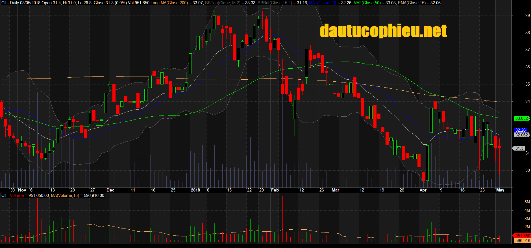531x248 pixels.
Task: Select the BBBot(Close,15,2) = 31.16 legend text
Action: 282,3
